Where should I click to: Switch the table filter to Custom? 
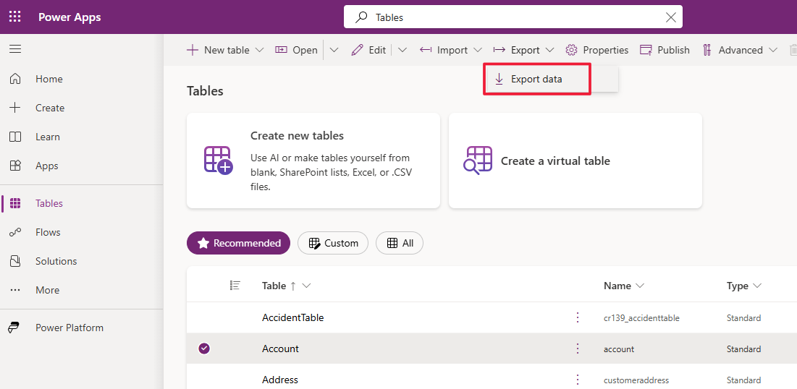tap(333, 243)
